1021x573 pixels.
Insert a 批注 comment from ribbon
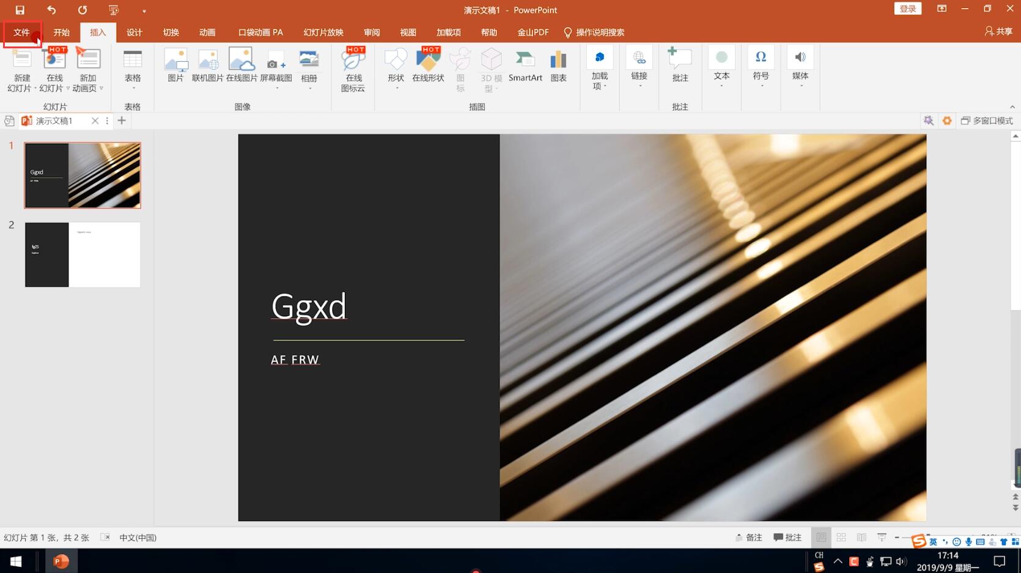[x=680, y=66]
